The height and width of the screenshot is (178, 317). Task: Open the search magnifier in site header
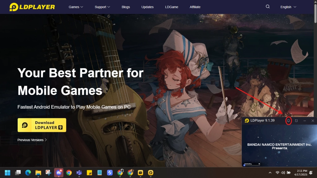coord(268,7)
